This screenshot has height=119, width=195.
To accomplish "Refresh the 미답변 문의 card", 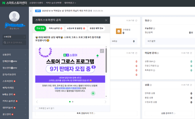I will 191,53.
